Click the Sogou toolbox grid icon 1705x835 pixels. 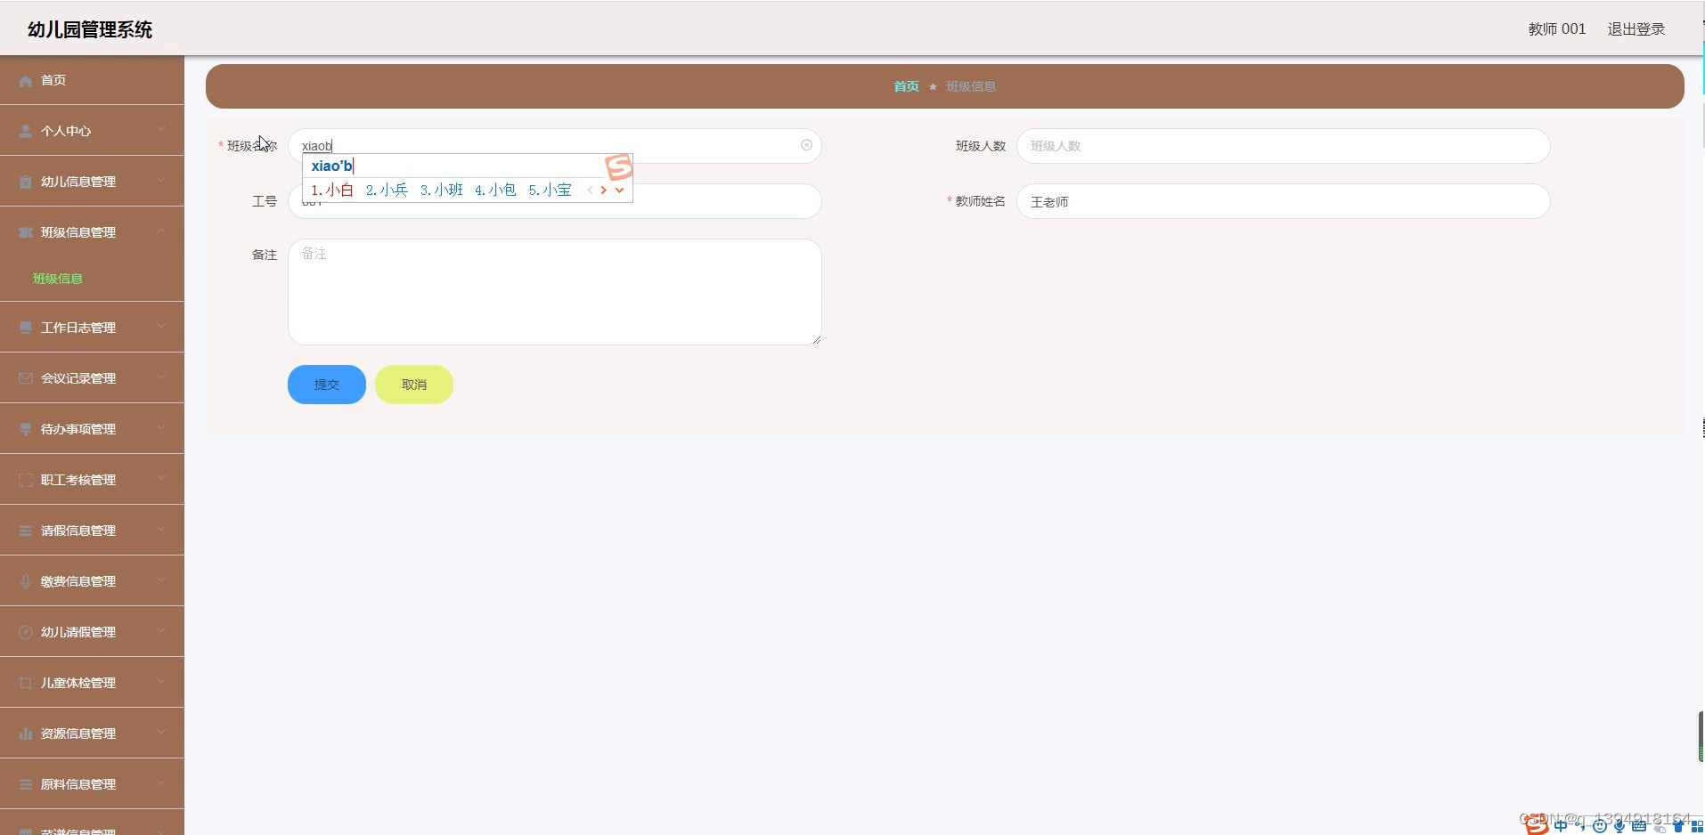pyautogui.click(x=1697, y=827)
